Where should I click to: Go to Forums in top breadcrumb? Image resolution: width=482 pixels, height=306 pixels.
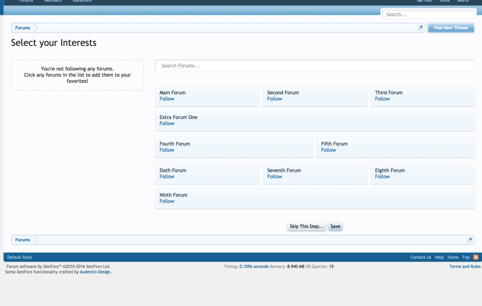[x=23, y=28]
